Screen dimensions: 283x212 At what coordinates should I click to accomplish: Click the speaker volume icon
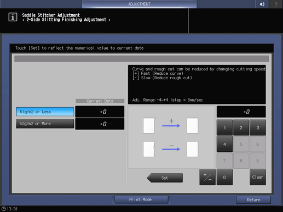[262, 4]
